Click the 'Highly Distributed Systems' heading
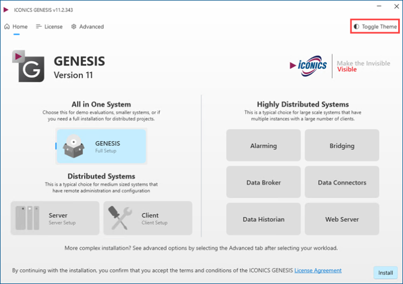 pyautogui.click(x=303, y=104)
